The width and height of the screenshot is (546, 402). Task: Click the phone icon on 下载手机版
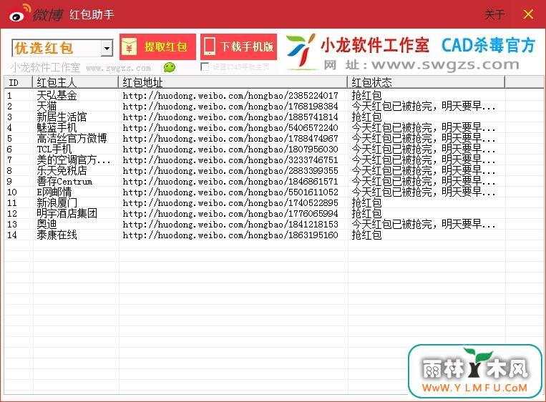(x=210, y=46)
